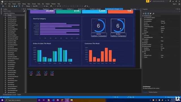Click the Navigate Backward toolbar icon
Screen dimensions: 181x102
pos(3,6)
